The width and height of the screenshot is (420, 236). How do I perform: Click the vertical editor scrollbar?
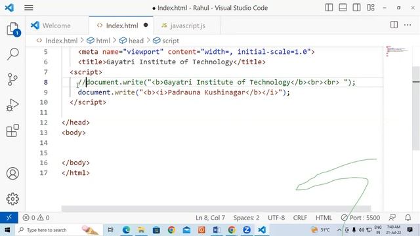click(x=416, y=108)
